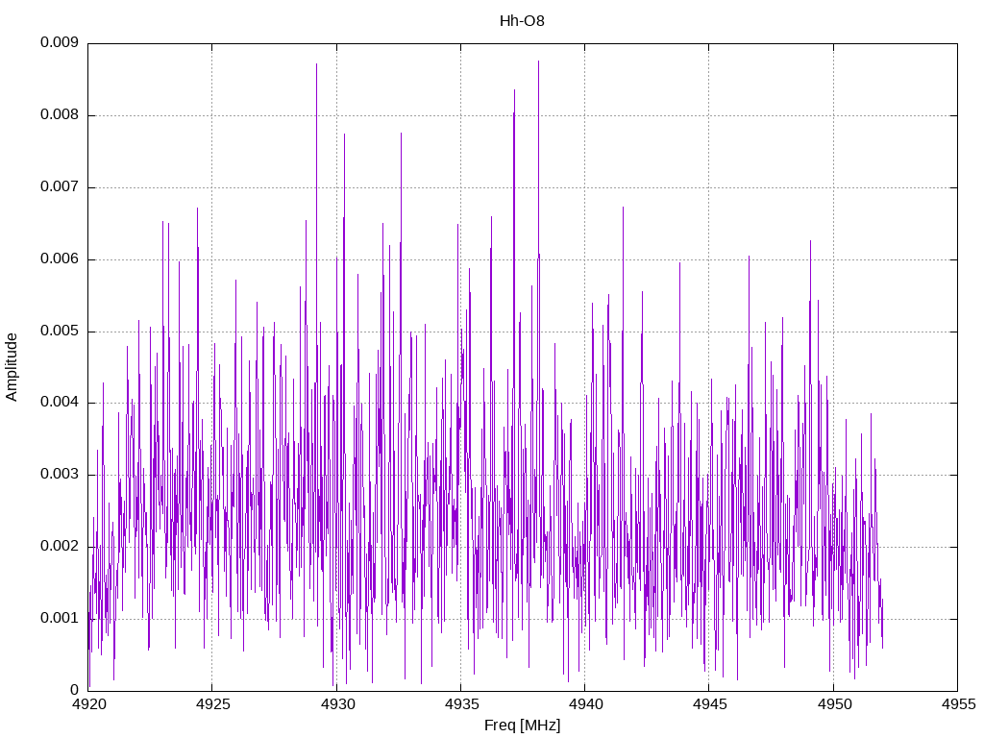Click the x-axis tick label 4930
Viewport: 984px width, 738px height.
(337, 704)
